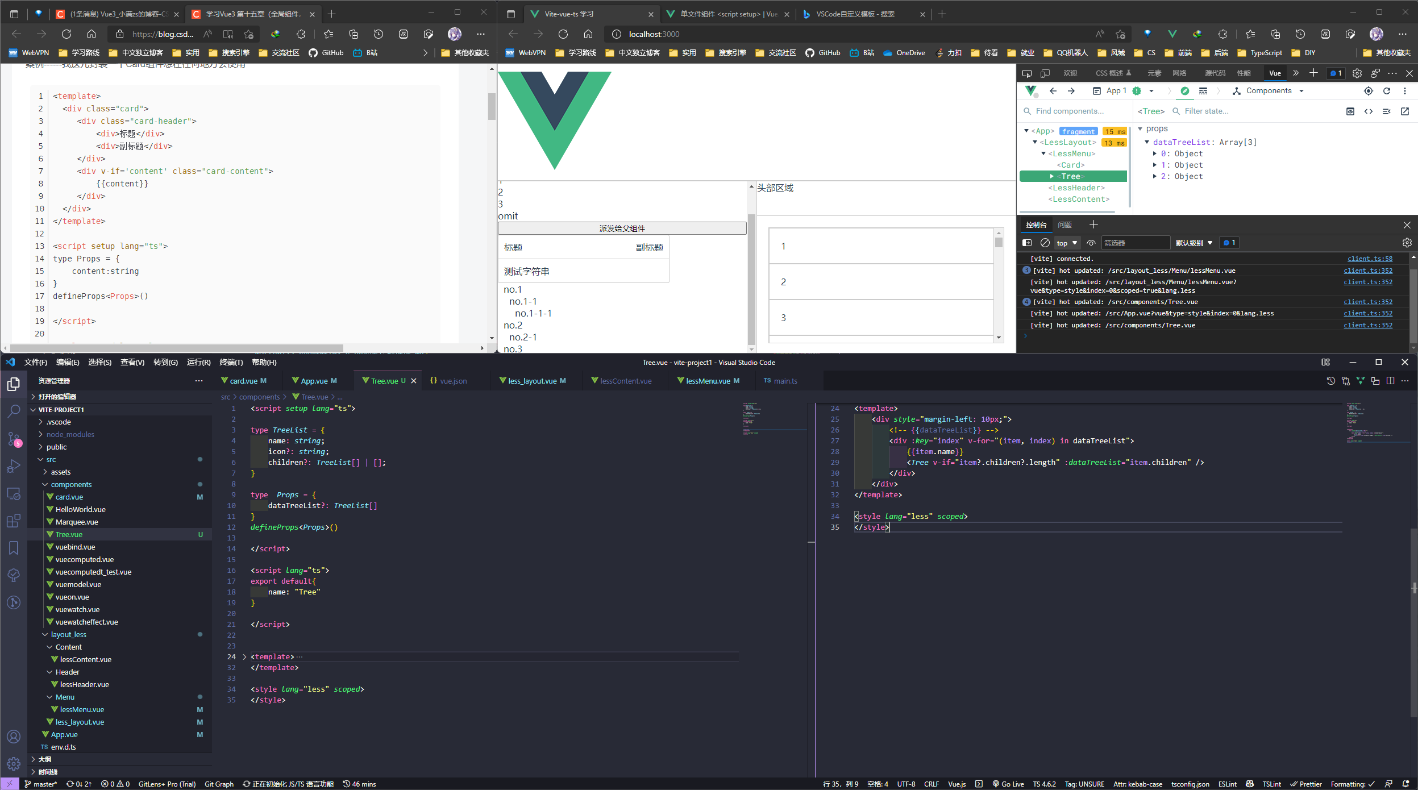Click Go Live in VS Code status bar

[1008, 784]
